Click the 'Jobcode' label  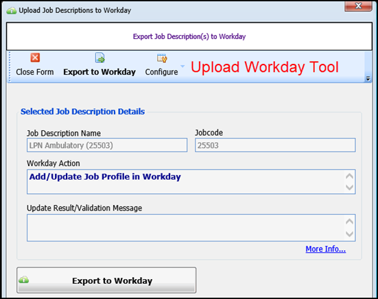point(209,133)
